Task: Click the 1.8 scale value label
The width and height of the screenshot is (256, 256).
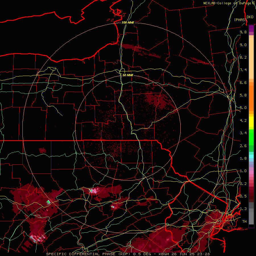Action: pyautogui.click(x=243, y=158)
